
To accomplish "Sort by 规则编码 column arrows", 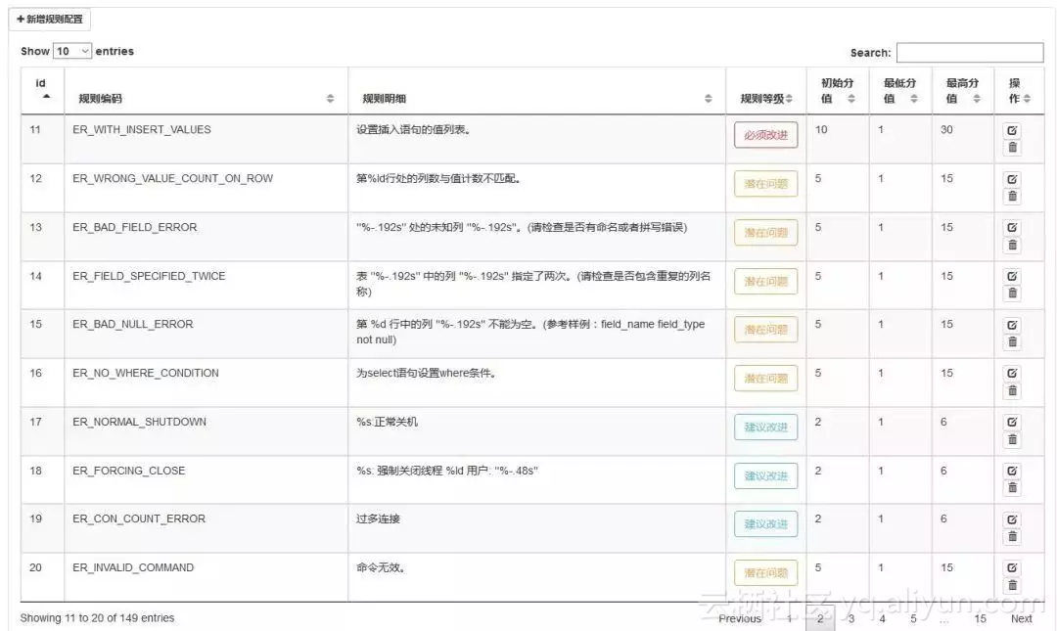I will click(x=331, y=99).
